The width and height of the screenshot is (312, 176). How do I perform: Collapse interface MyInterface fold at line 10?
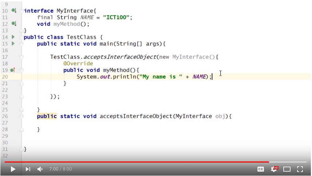21,11
